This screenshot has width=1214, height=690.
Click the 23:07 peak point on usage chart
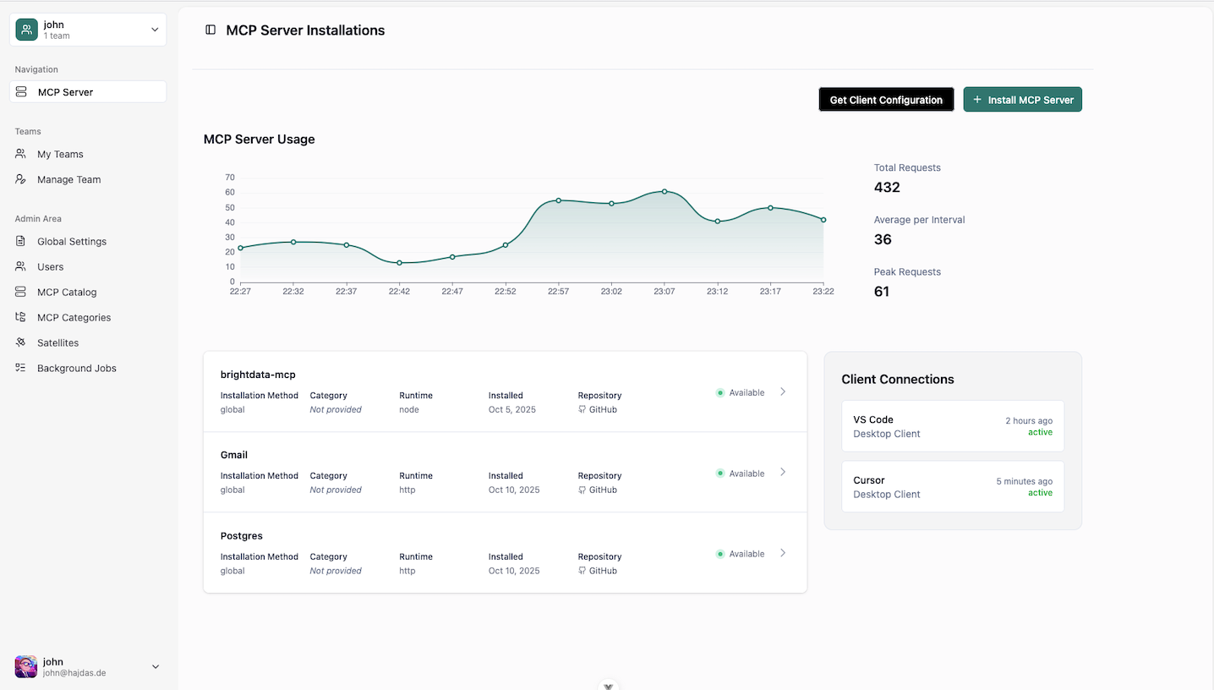point(664,192)
